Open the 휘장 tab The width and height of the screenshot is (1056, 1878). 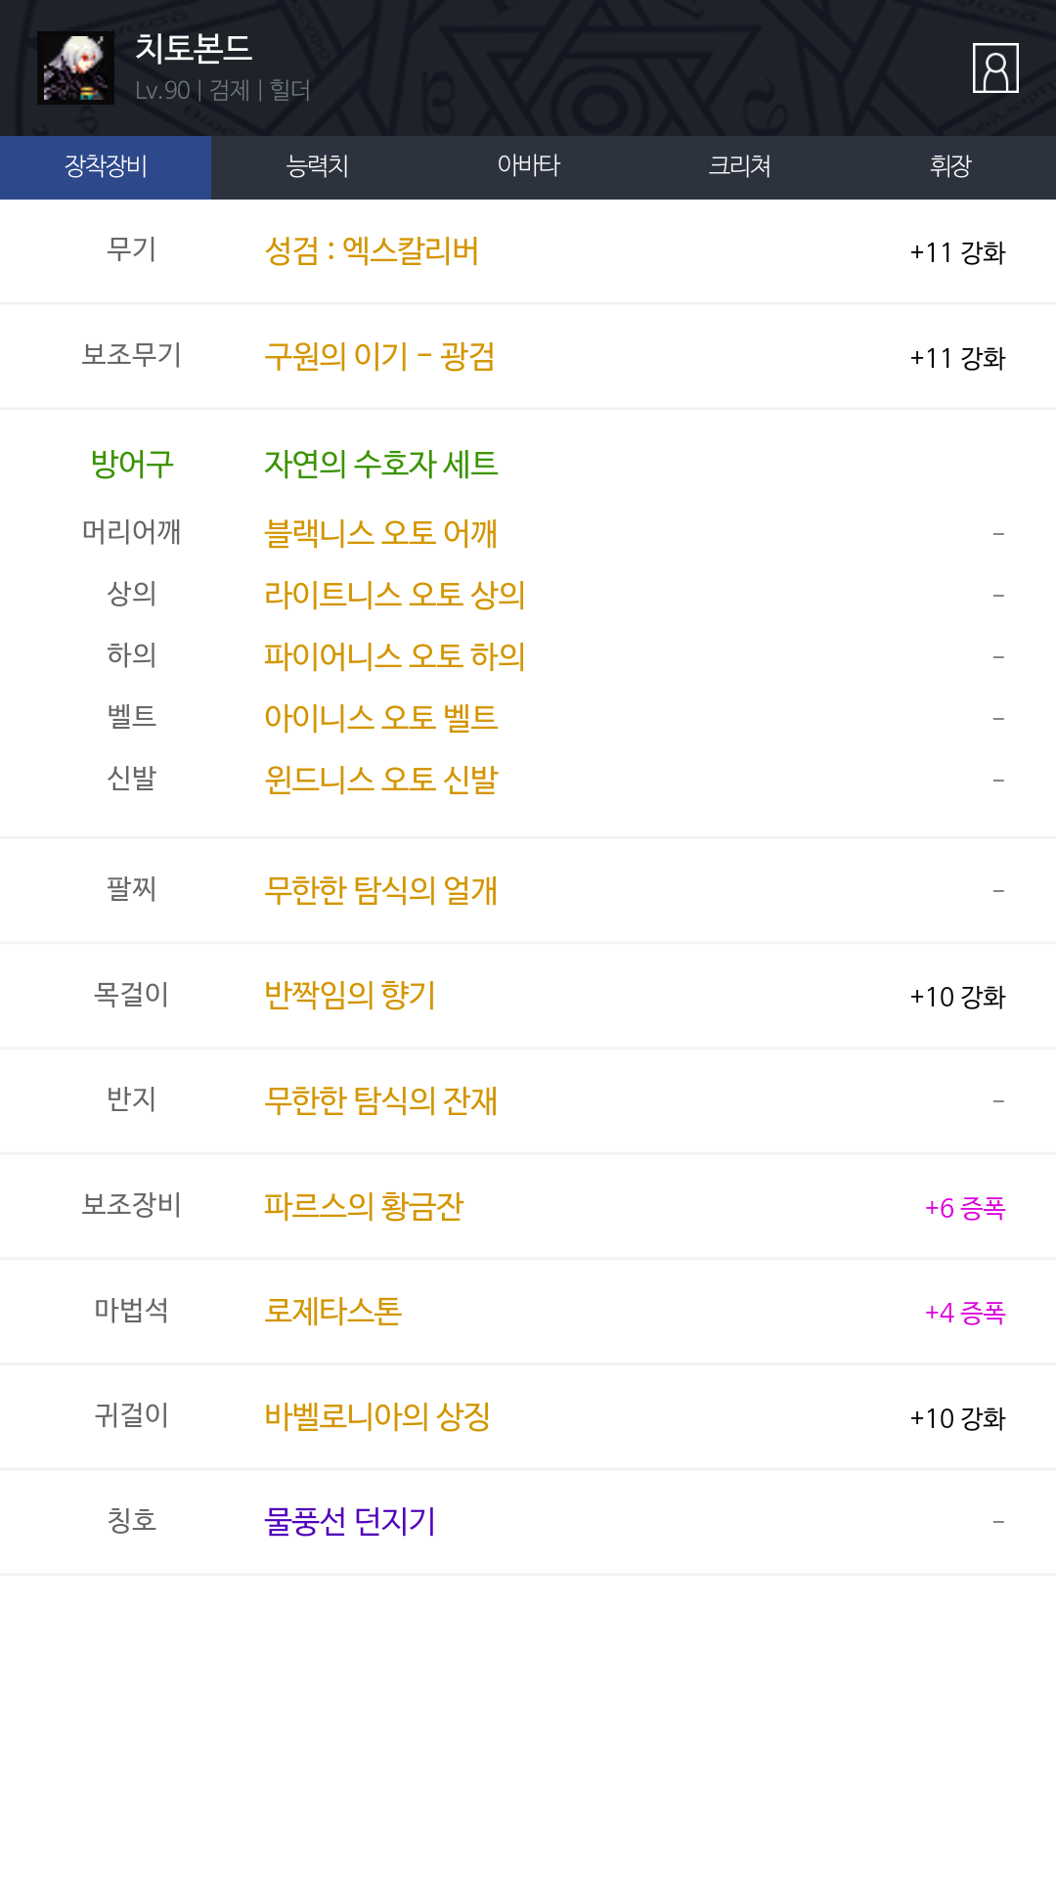(x=950, y=166)
